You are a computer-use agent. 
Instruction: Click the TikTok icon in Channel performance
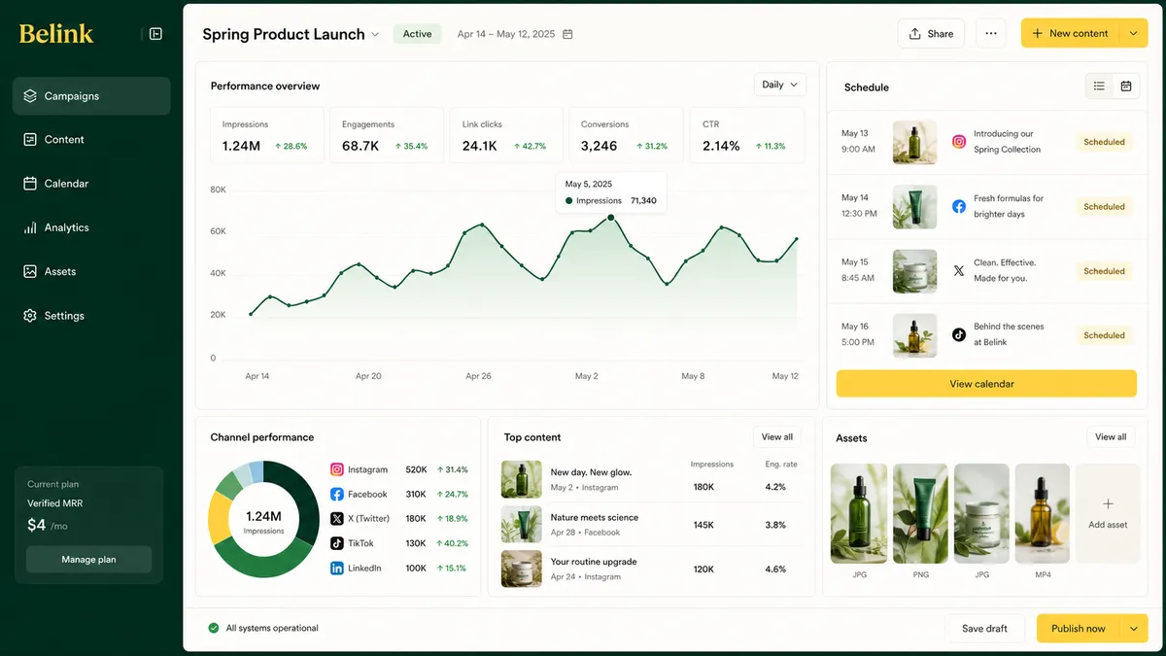337,543
